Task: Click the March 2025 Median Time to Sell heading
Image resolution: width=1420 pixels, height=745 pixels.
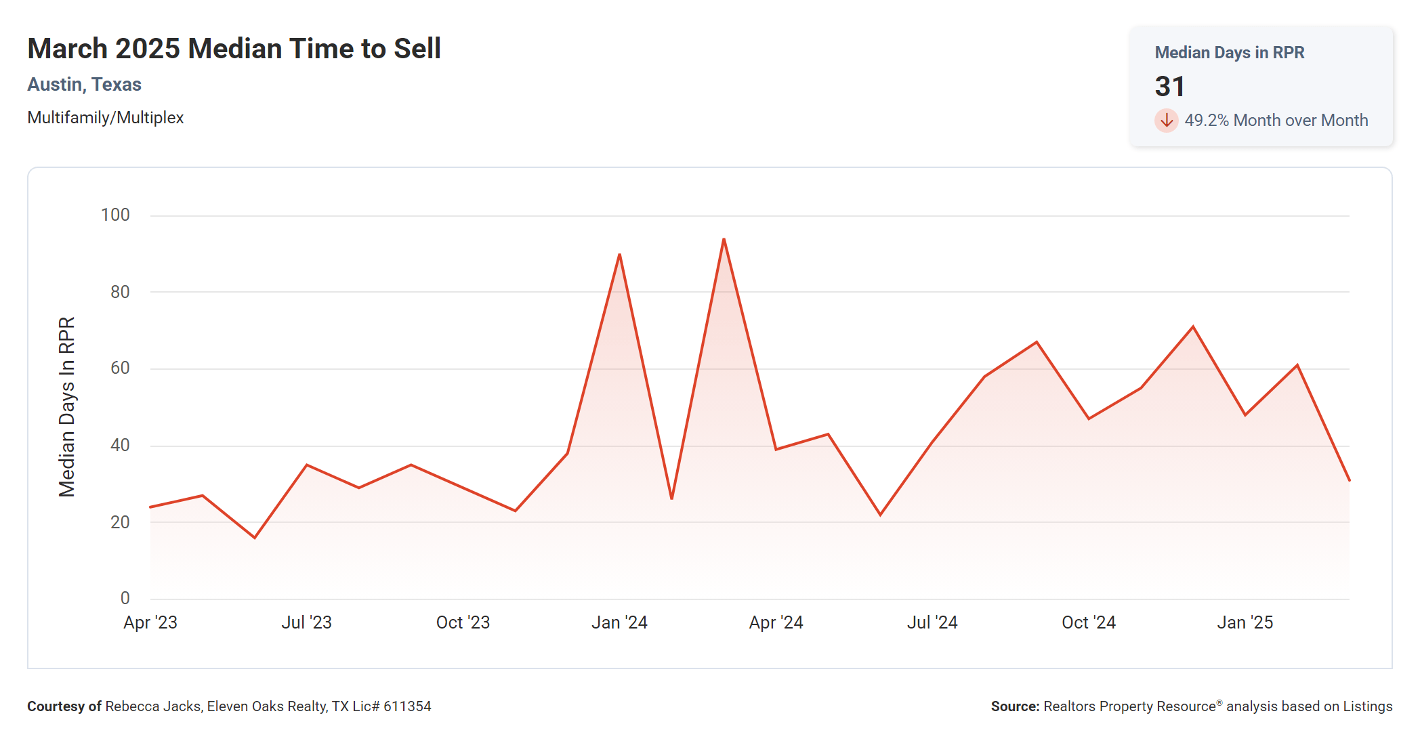Action: 234,49
